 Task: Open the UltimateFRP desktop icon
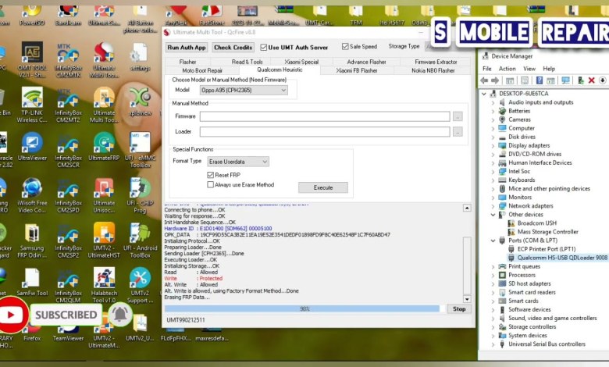tap(104, 144)
